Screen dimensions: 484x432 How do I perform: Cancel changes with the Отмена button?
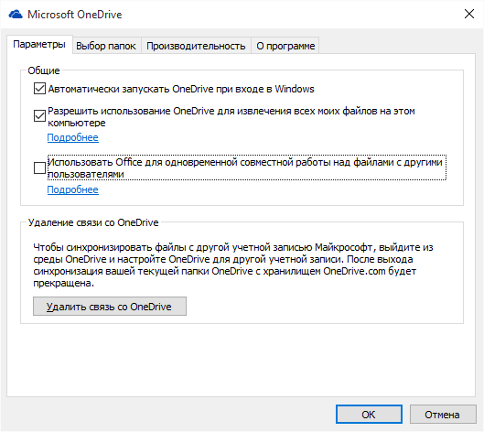click(x=442, y=415)
